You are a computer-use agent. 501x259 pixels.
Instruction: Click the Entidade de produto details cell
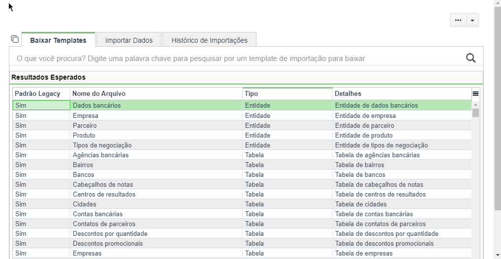[402, 135]
